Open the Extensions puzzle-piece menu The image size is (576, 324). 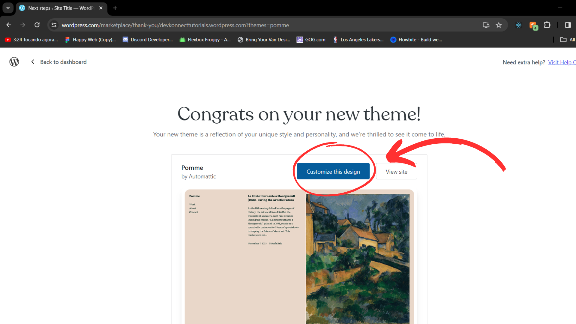[x=547, y=25]
